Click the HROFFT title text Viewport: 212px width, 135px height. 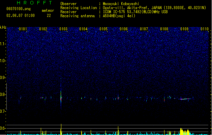[x=34, y=3]
